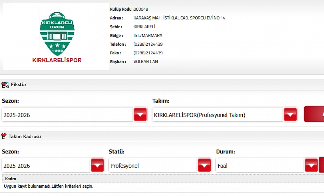Click the club code 000049
This screenshot has width=324, height=196.
(141, 9)
